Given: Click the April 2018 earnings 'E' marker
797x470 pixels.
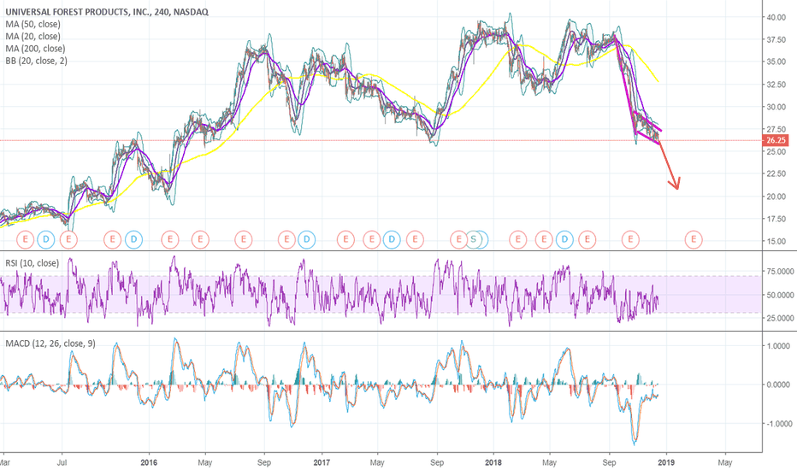Looking at the screenshot, I should click(x=544, y=238).
